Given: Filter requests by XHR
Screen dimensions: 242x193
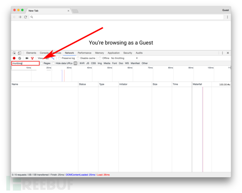Looking at the screenshot, I should click(x=82, y=63).
